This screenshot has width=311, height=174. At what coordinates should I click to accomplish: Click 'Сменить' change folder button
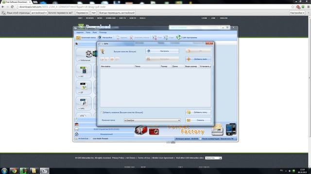click(198, 120)
